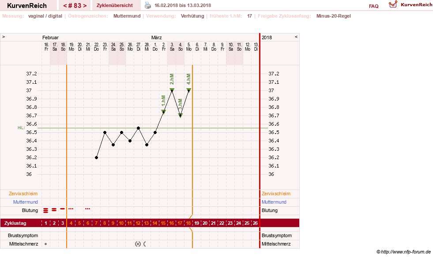The width and height of the screenshot is (433, 257).
Task: Click the left Zervixschleim row label
Action: (x=23, y=194)
